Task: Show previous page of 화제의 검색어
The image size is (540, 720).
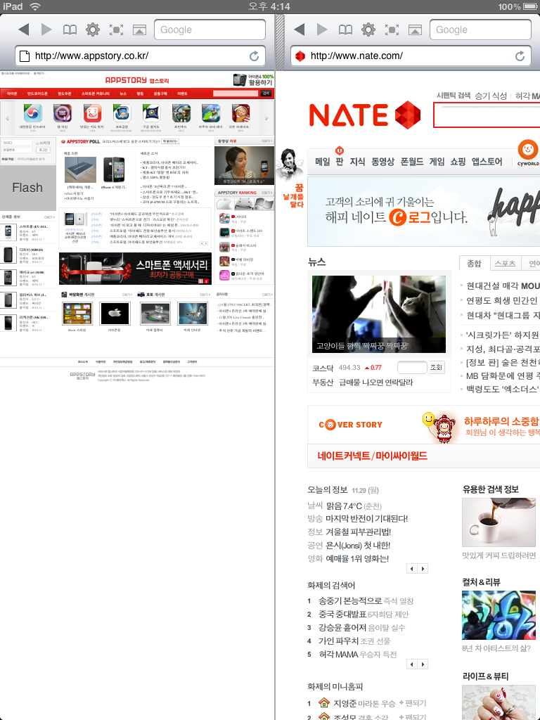Action: [x=412, y=664]
